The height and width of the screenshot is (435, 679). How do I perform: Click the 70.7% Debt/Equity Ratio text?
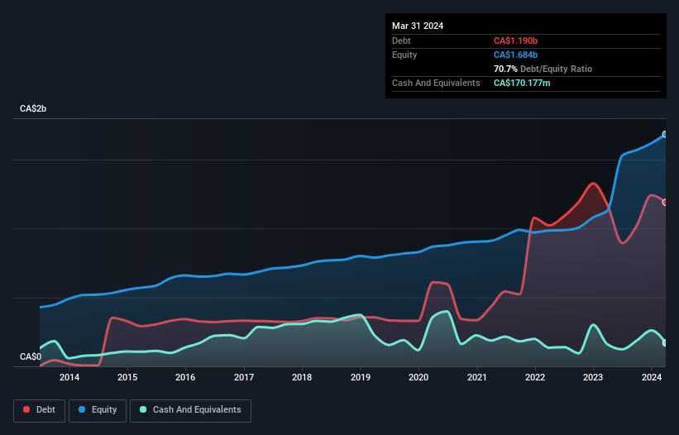tap(543, 69)
